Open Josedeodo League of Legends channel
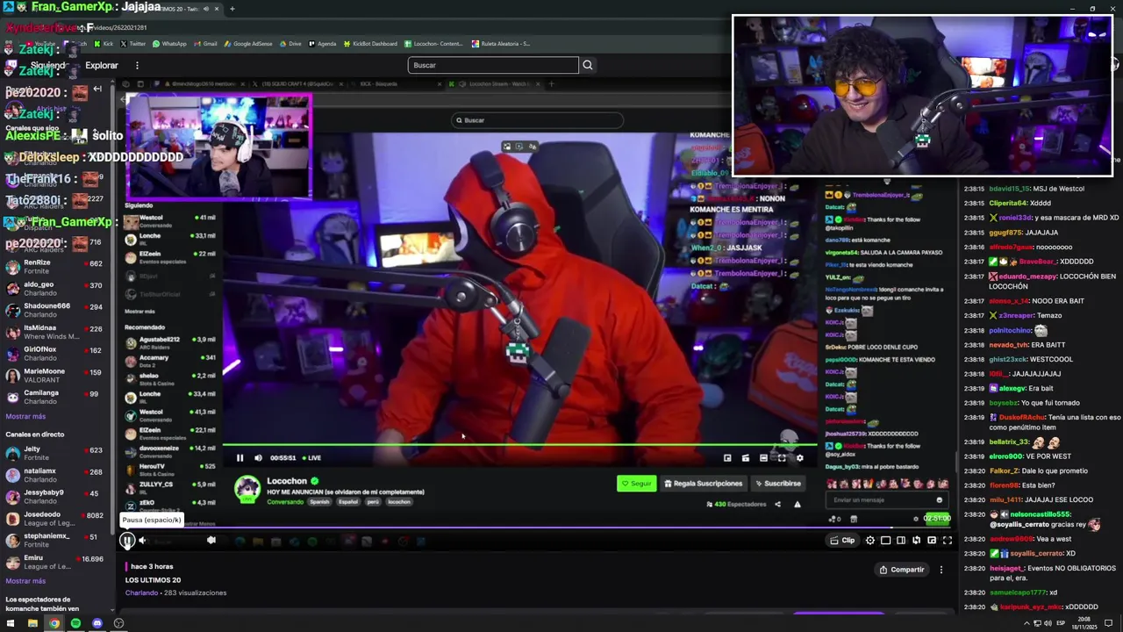1123x632 pixels. (x=54, y=519)
